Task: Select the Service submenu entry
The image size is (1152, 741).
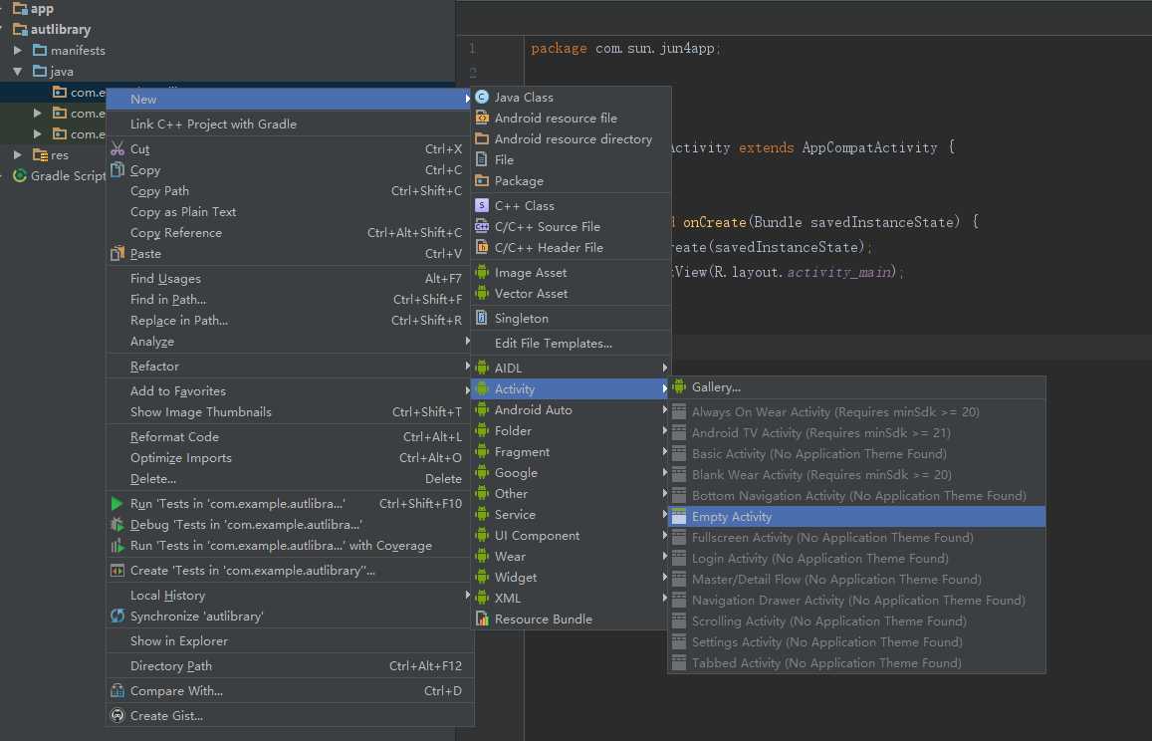Action: [x=571, y=515]
